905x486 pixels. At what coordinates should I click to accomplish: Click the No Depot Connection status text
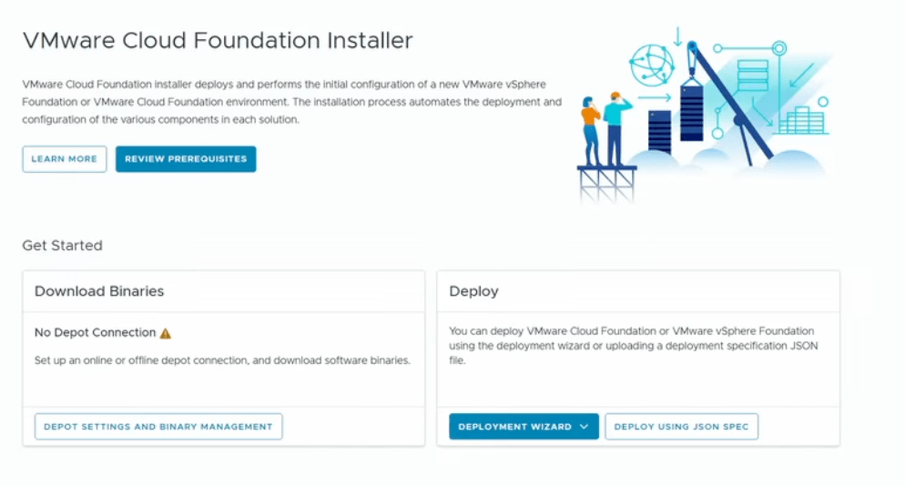(95, 333)
